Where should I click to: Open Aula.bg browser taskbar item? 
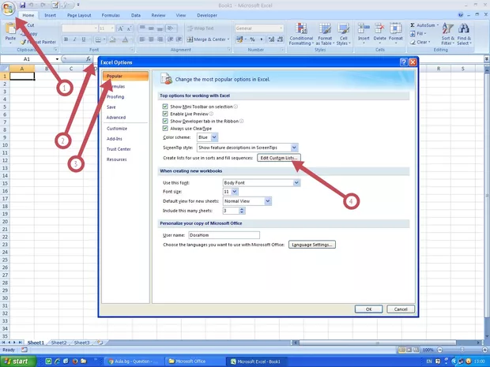[132, 361]
